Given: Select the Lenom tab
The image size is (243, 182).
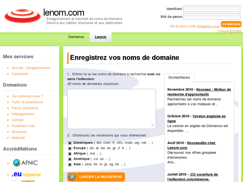Looking at the screenshot, I should point(101,37).
